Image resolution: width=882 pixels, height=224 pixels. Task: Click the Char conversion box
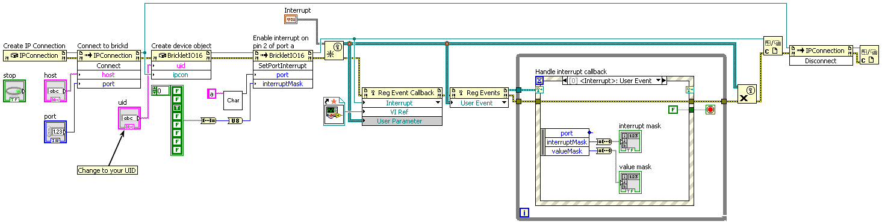click(x=232, y=101)
